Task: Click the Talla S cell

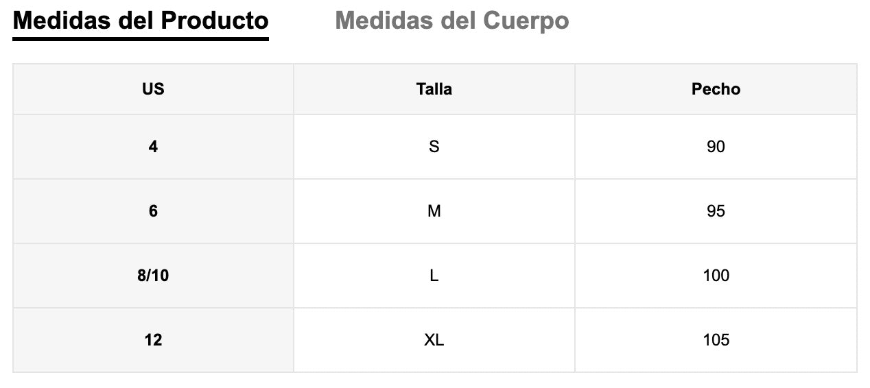Action: click(x=434, y=147)
